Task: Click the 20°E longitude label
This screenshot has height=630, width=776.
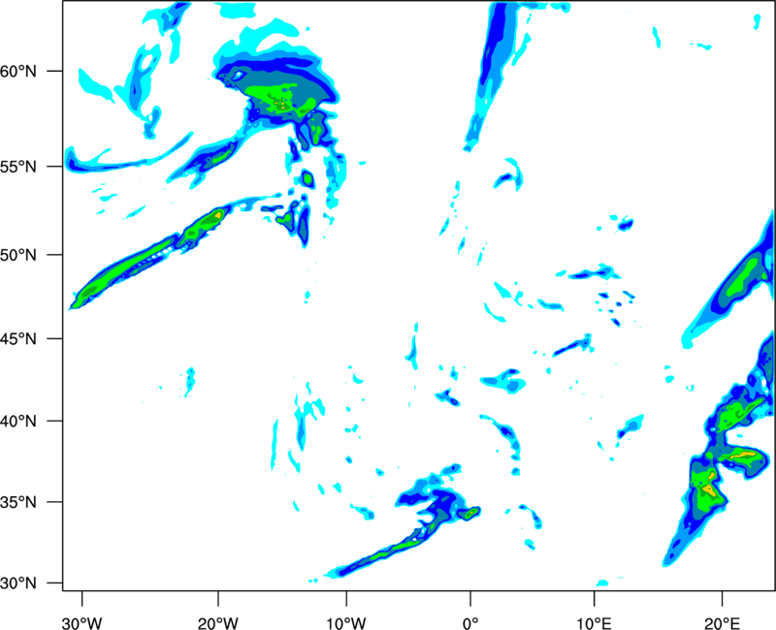Action: (722, 623)
